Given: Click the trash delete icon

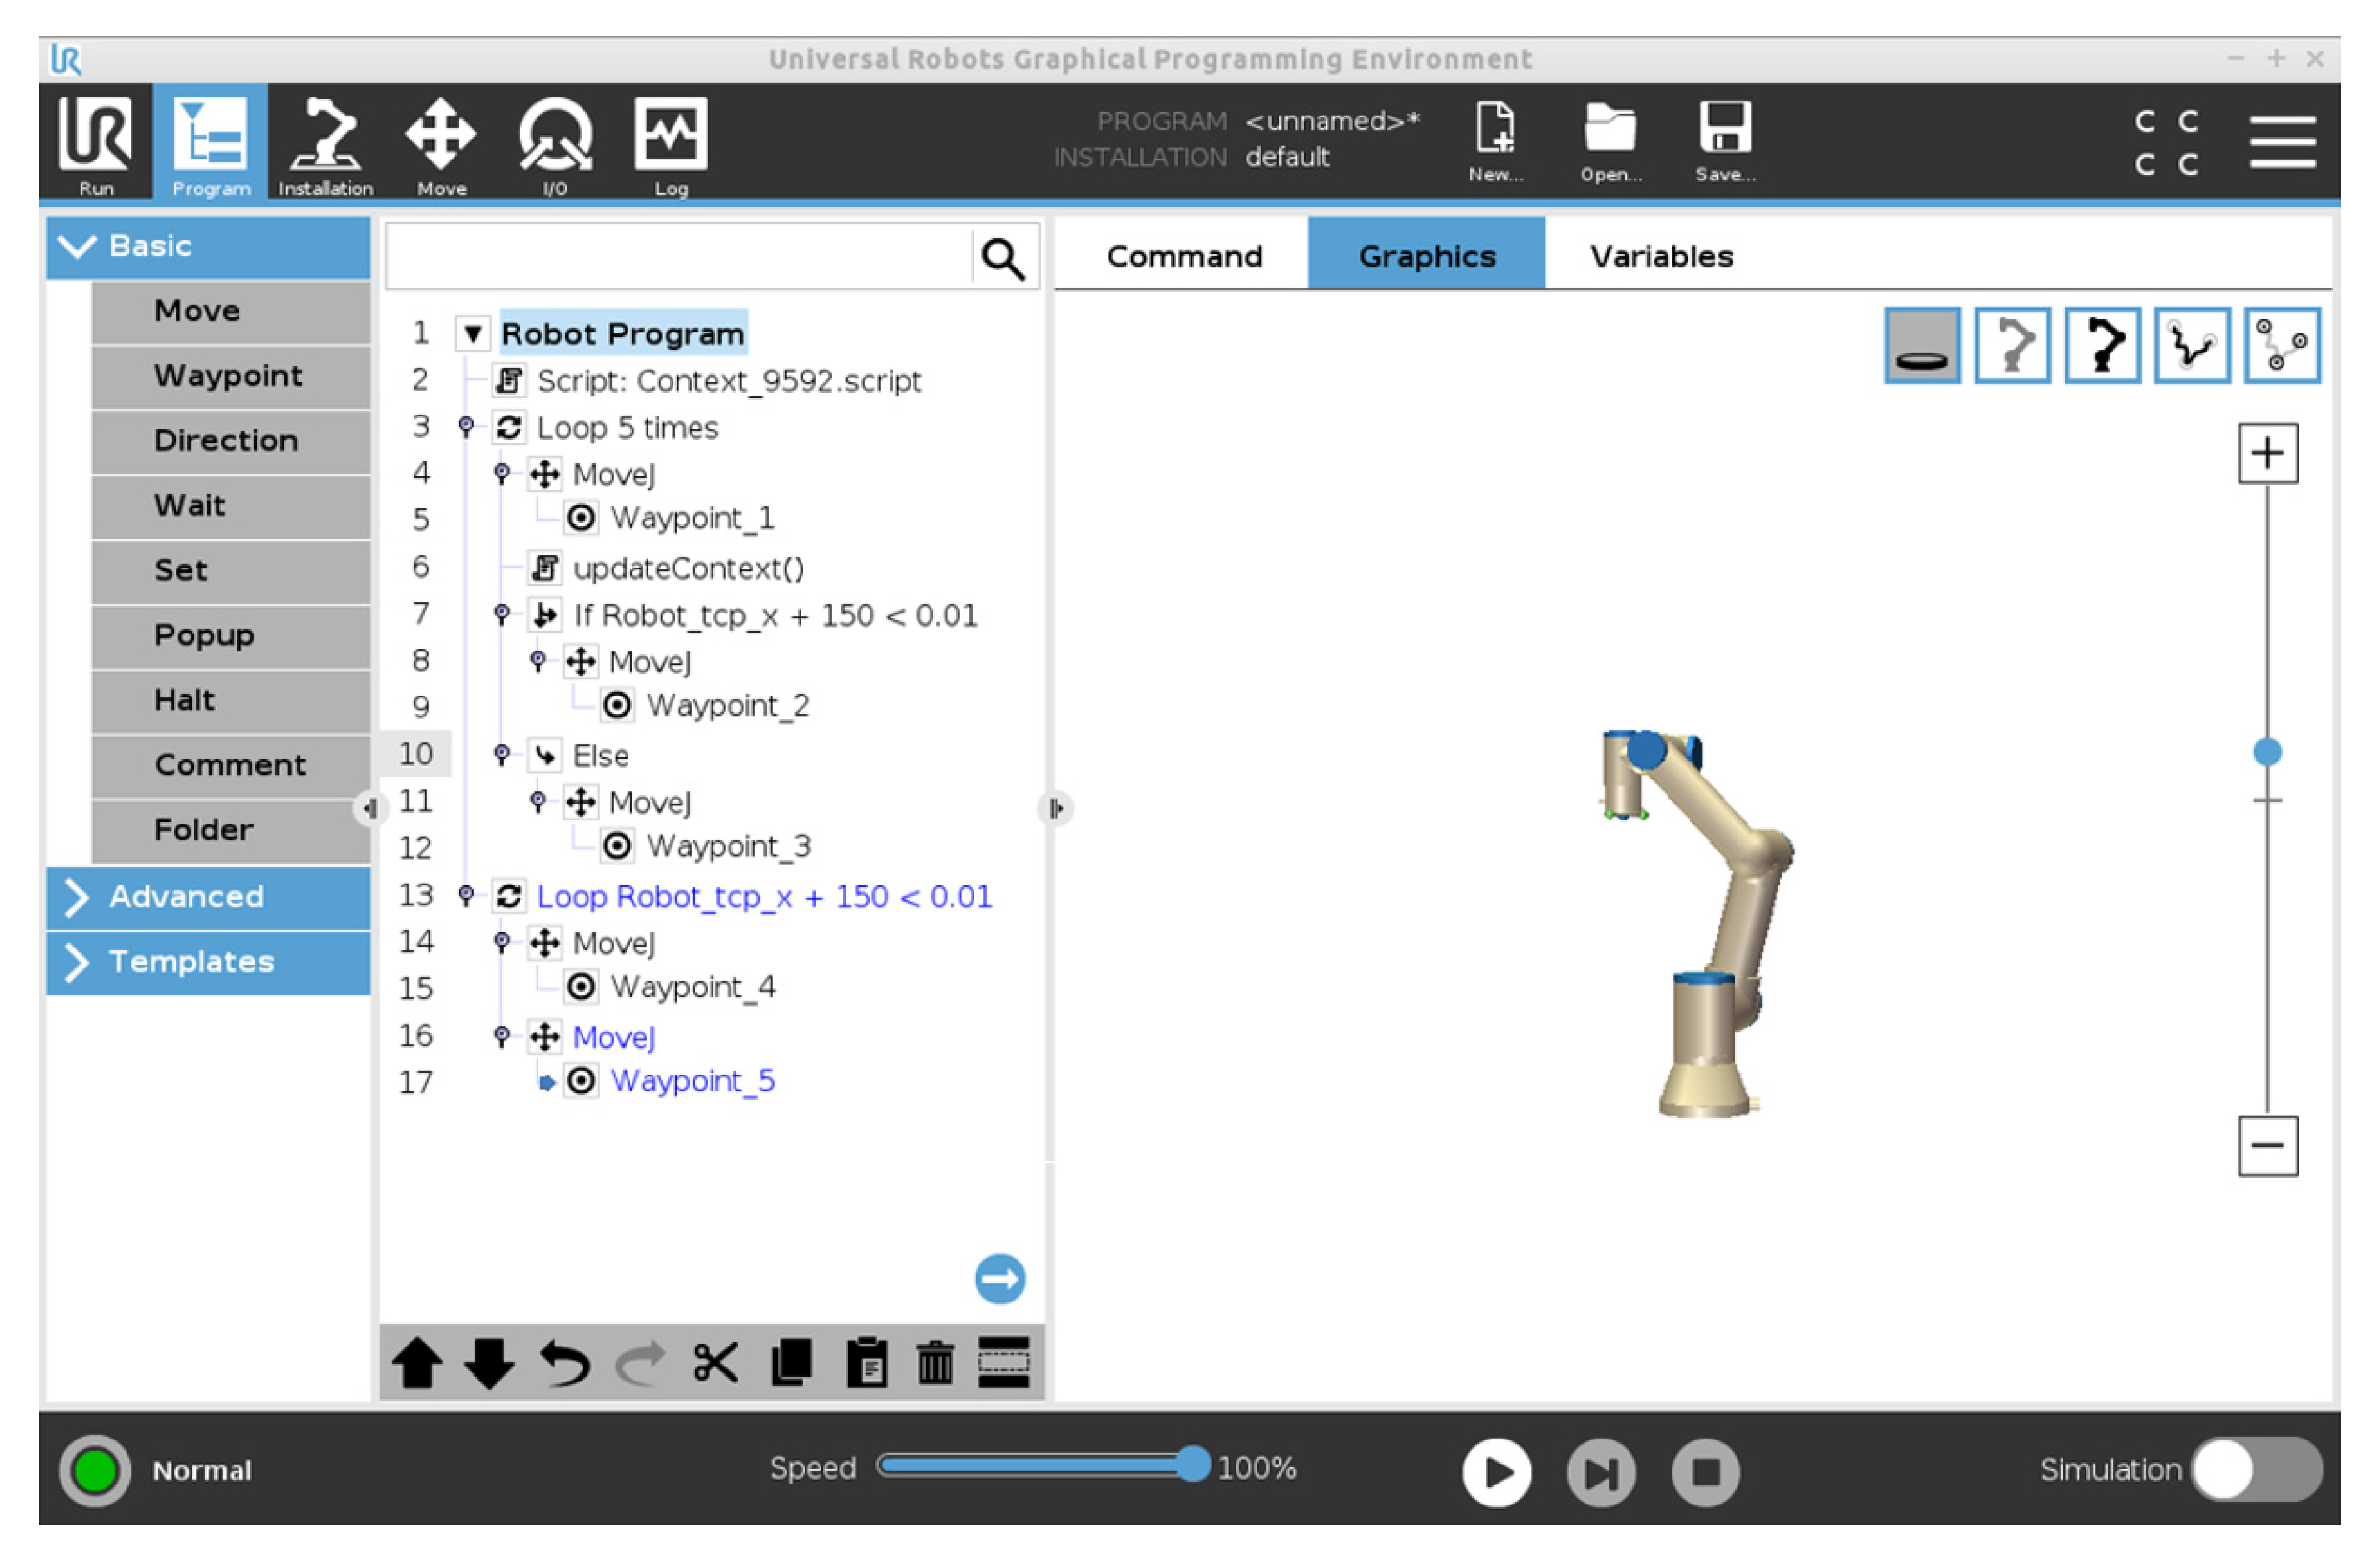Looking at the screenshot, I should [x=936, y=1363].
